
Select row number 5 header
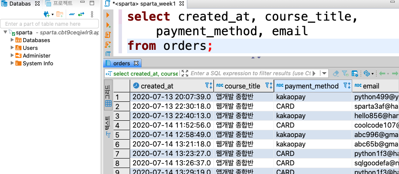click(x=122, y=135)
